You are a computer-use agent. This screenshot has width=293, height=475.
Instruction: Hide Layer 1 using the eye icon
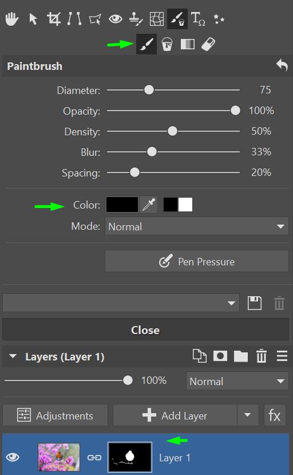point(13,457)
